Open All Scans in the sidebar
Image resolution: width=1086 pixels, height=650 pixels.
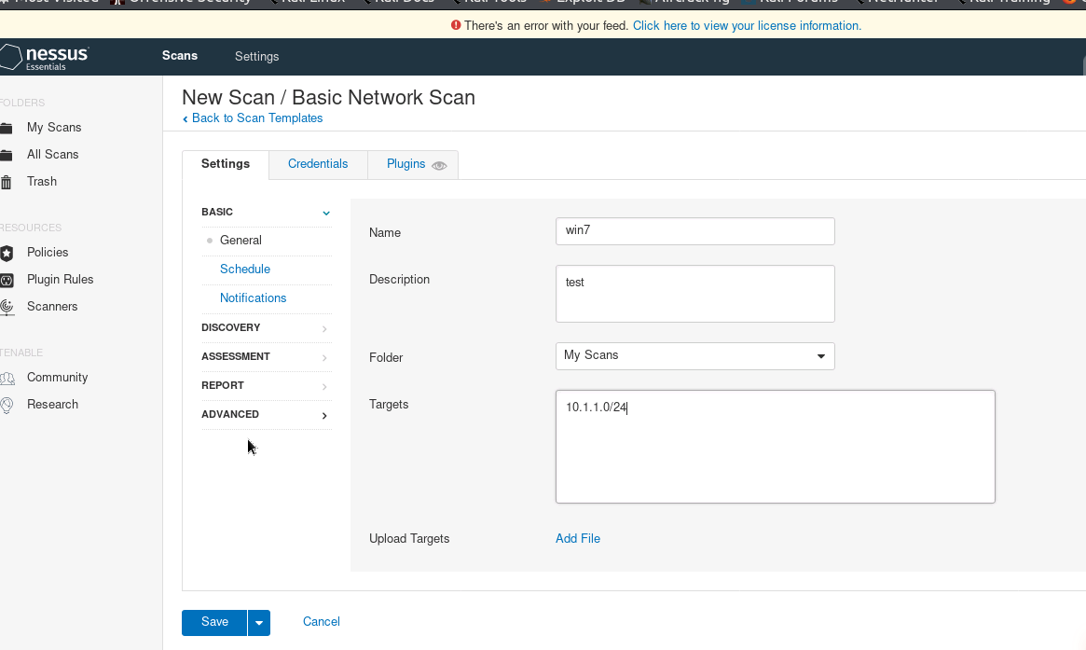click(52, 155)
